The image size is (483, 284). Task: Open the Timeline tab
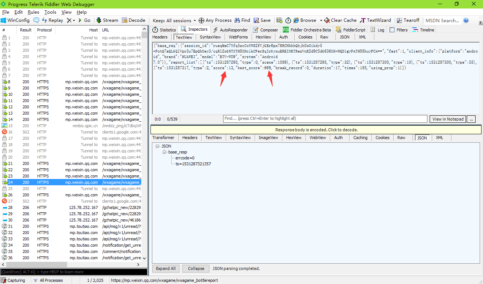tap(423, 30)
